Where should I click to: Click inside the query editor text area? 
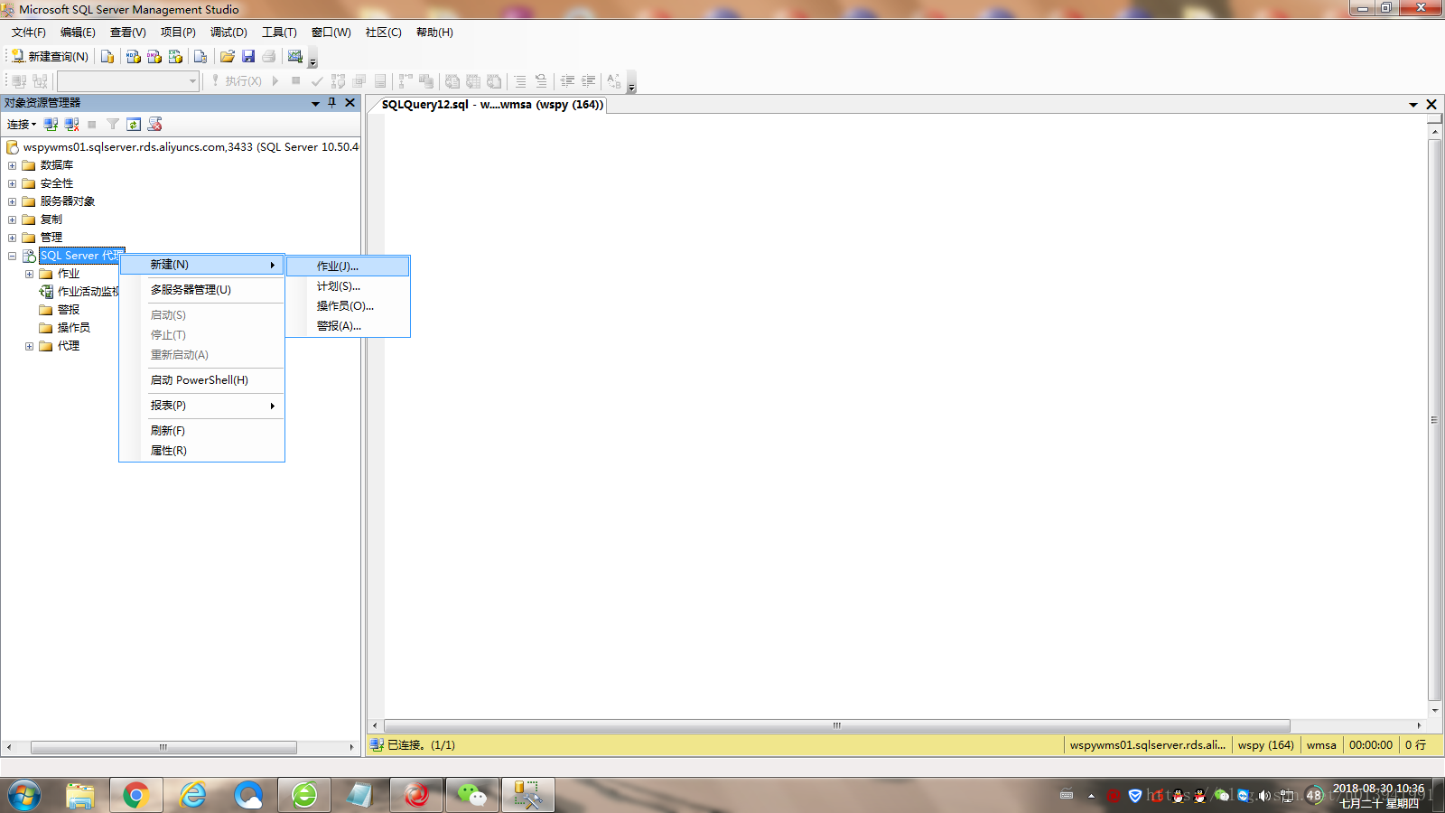click(x=906, y=416)
